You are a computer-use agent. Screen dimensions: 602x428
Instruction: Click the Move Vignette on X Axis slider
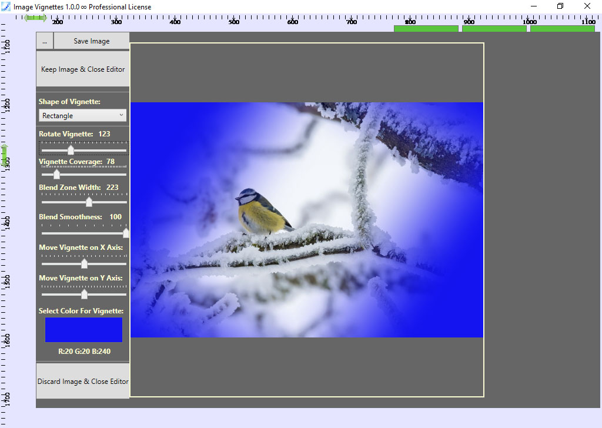point(83,263)
